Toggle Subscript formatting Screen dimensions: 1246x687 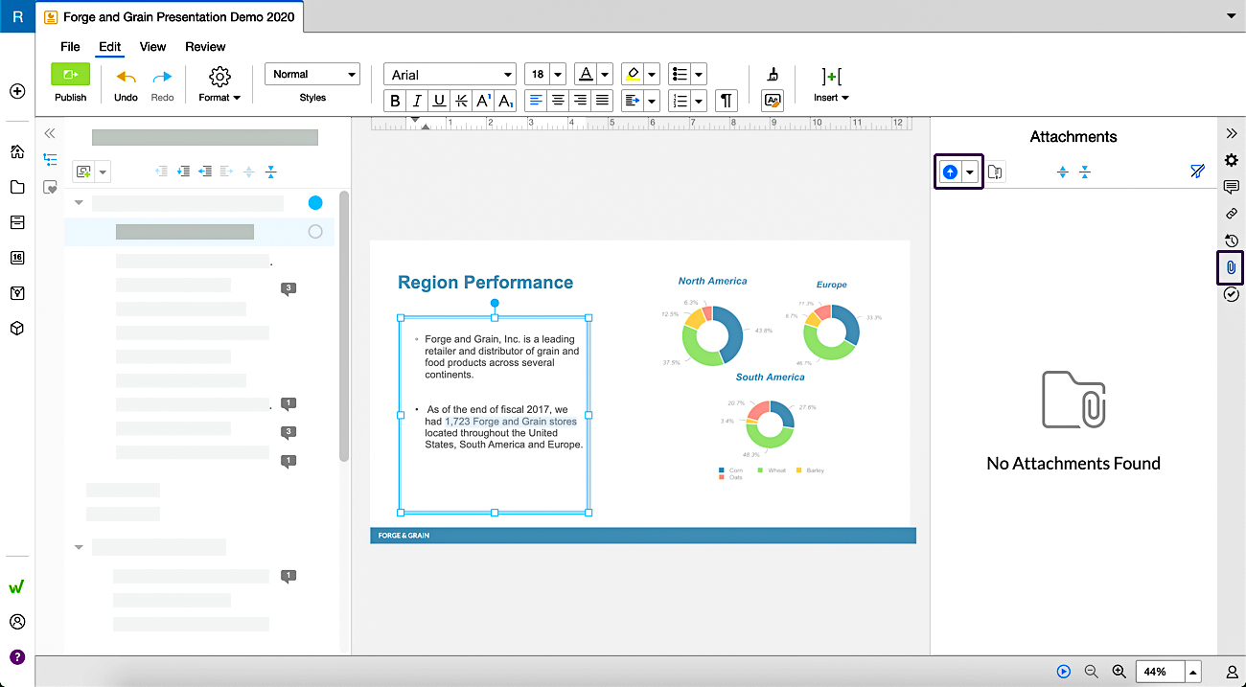505,101
